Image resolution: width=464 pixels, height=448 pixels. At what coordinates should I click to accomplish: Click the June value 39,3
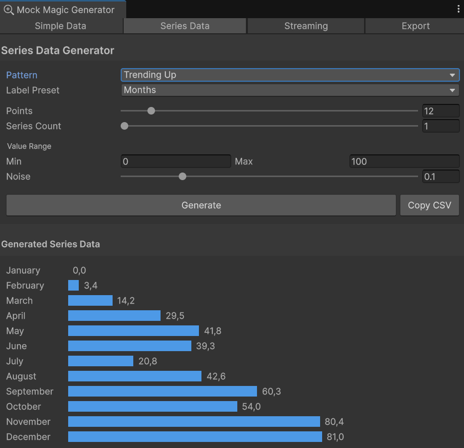pos(205,346)
